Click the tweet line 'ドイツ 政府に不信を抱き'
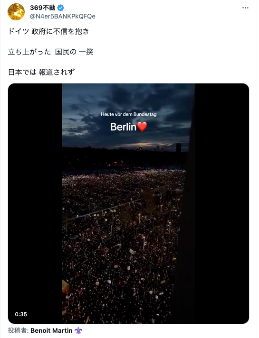259x338 pixels. point(48,31)
